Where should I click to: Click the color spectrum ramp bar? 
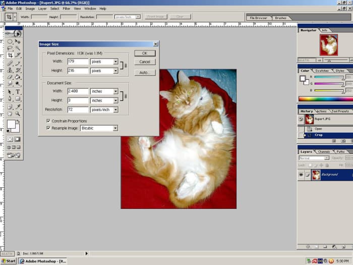326,99
